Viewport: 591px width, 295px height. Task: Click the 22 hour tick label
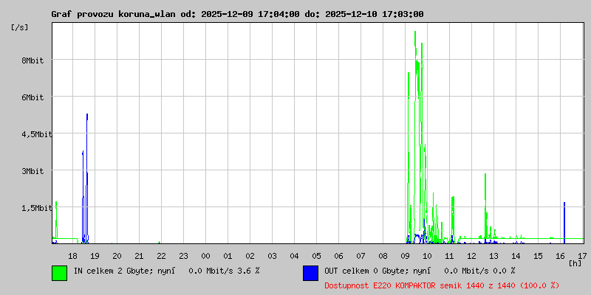coord(161,256)
